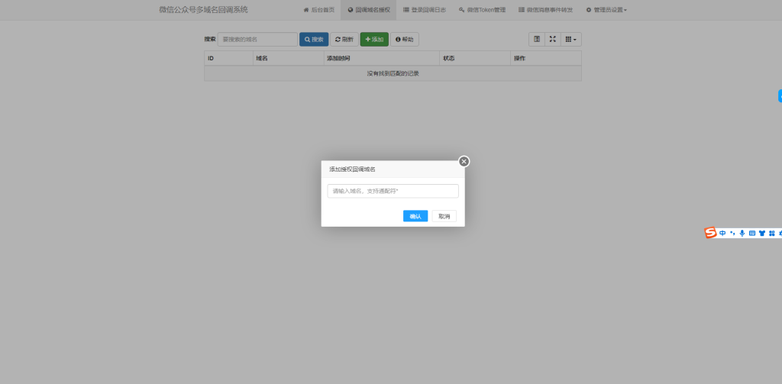The width and height of the screenshot is (782, 384).
Task: Click the 刷新 refresh button
Action: [344, 39]
